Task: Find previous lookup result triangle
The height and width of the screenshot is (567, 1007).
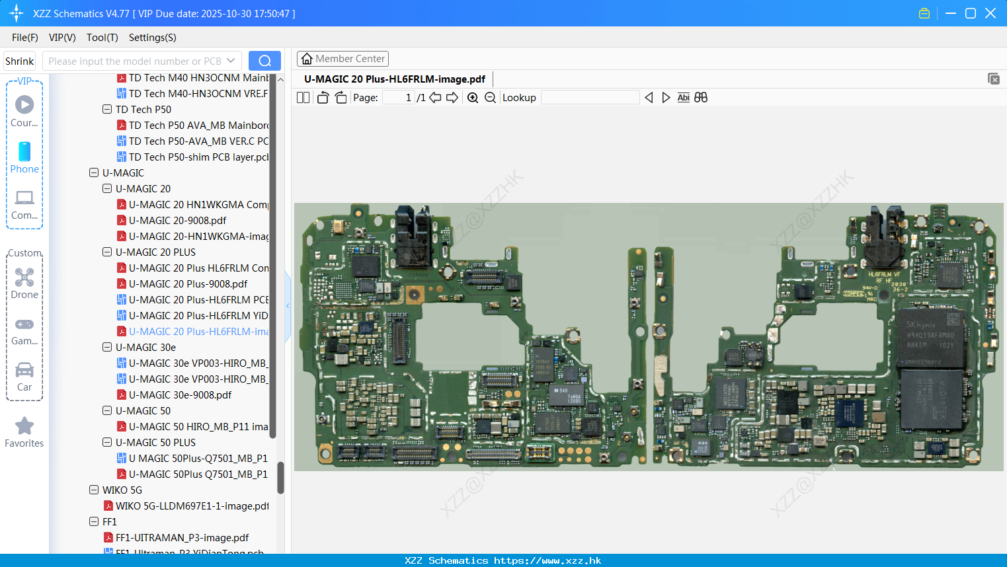Action: click(649, 98)
